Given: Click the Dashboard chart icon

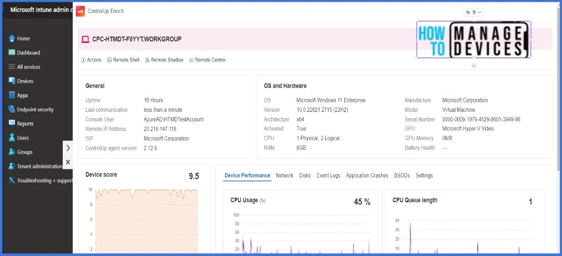Looking at the screenshot, I should tap(12, 53).
